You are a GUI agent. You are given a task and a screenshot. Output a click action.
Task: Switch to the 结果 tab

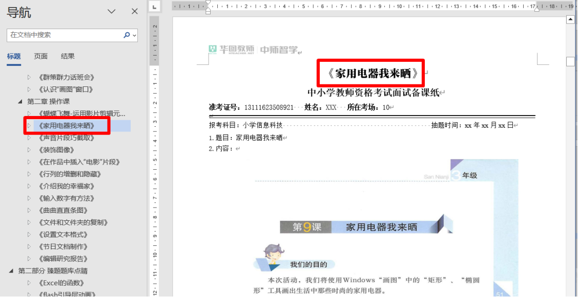point(68,56)
